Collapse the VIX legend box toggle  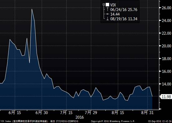pos(104,5)
